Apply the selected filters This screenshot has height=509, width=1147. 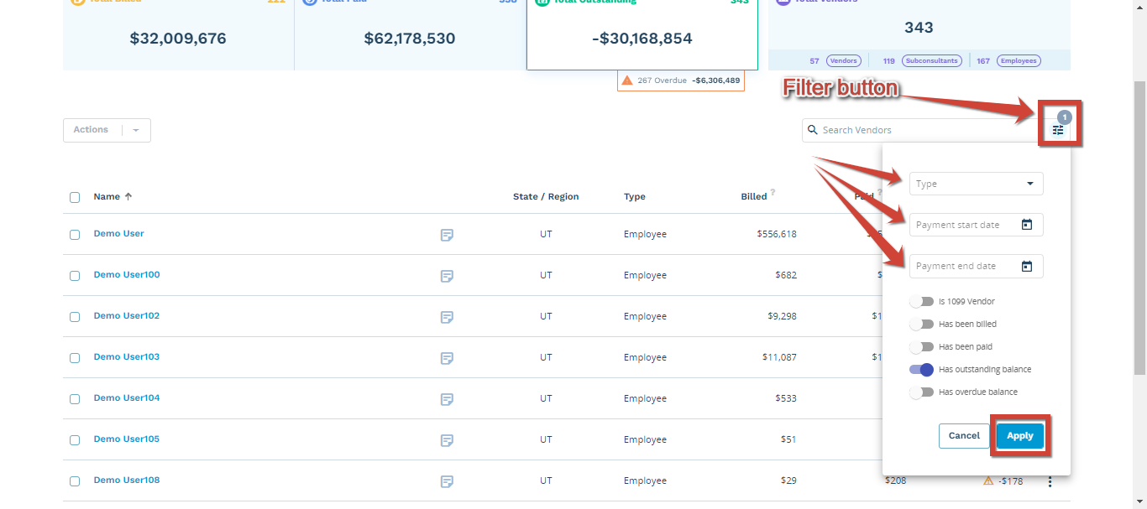point(1020,436)
